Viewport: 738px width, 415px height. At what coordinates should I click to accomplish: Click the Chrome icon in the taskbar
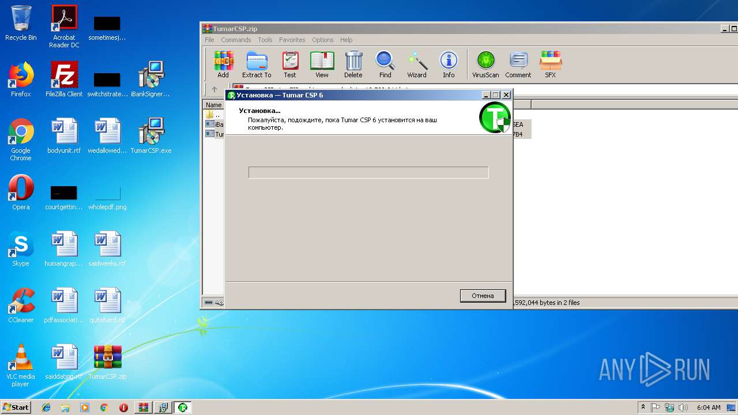point(104,408)
